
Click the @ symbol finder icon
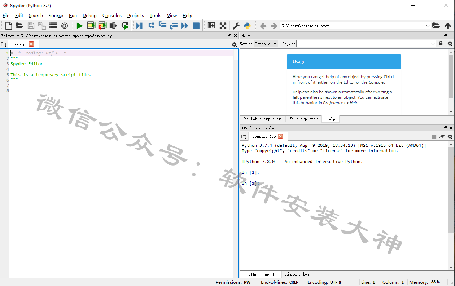tap(64, 26)
